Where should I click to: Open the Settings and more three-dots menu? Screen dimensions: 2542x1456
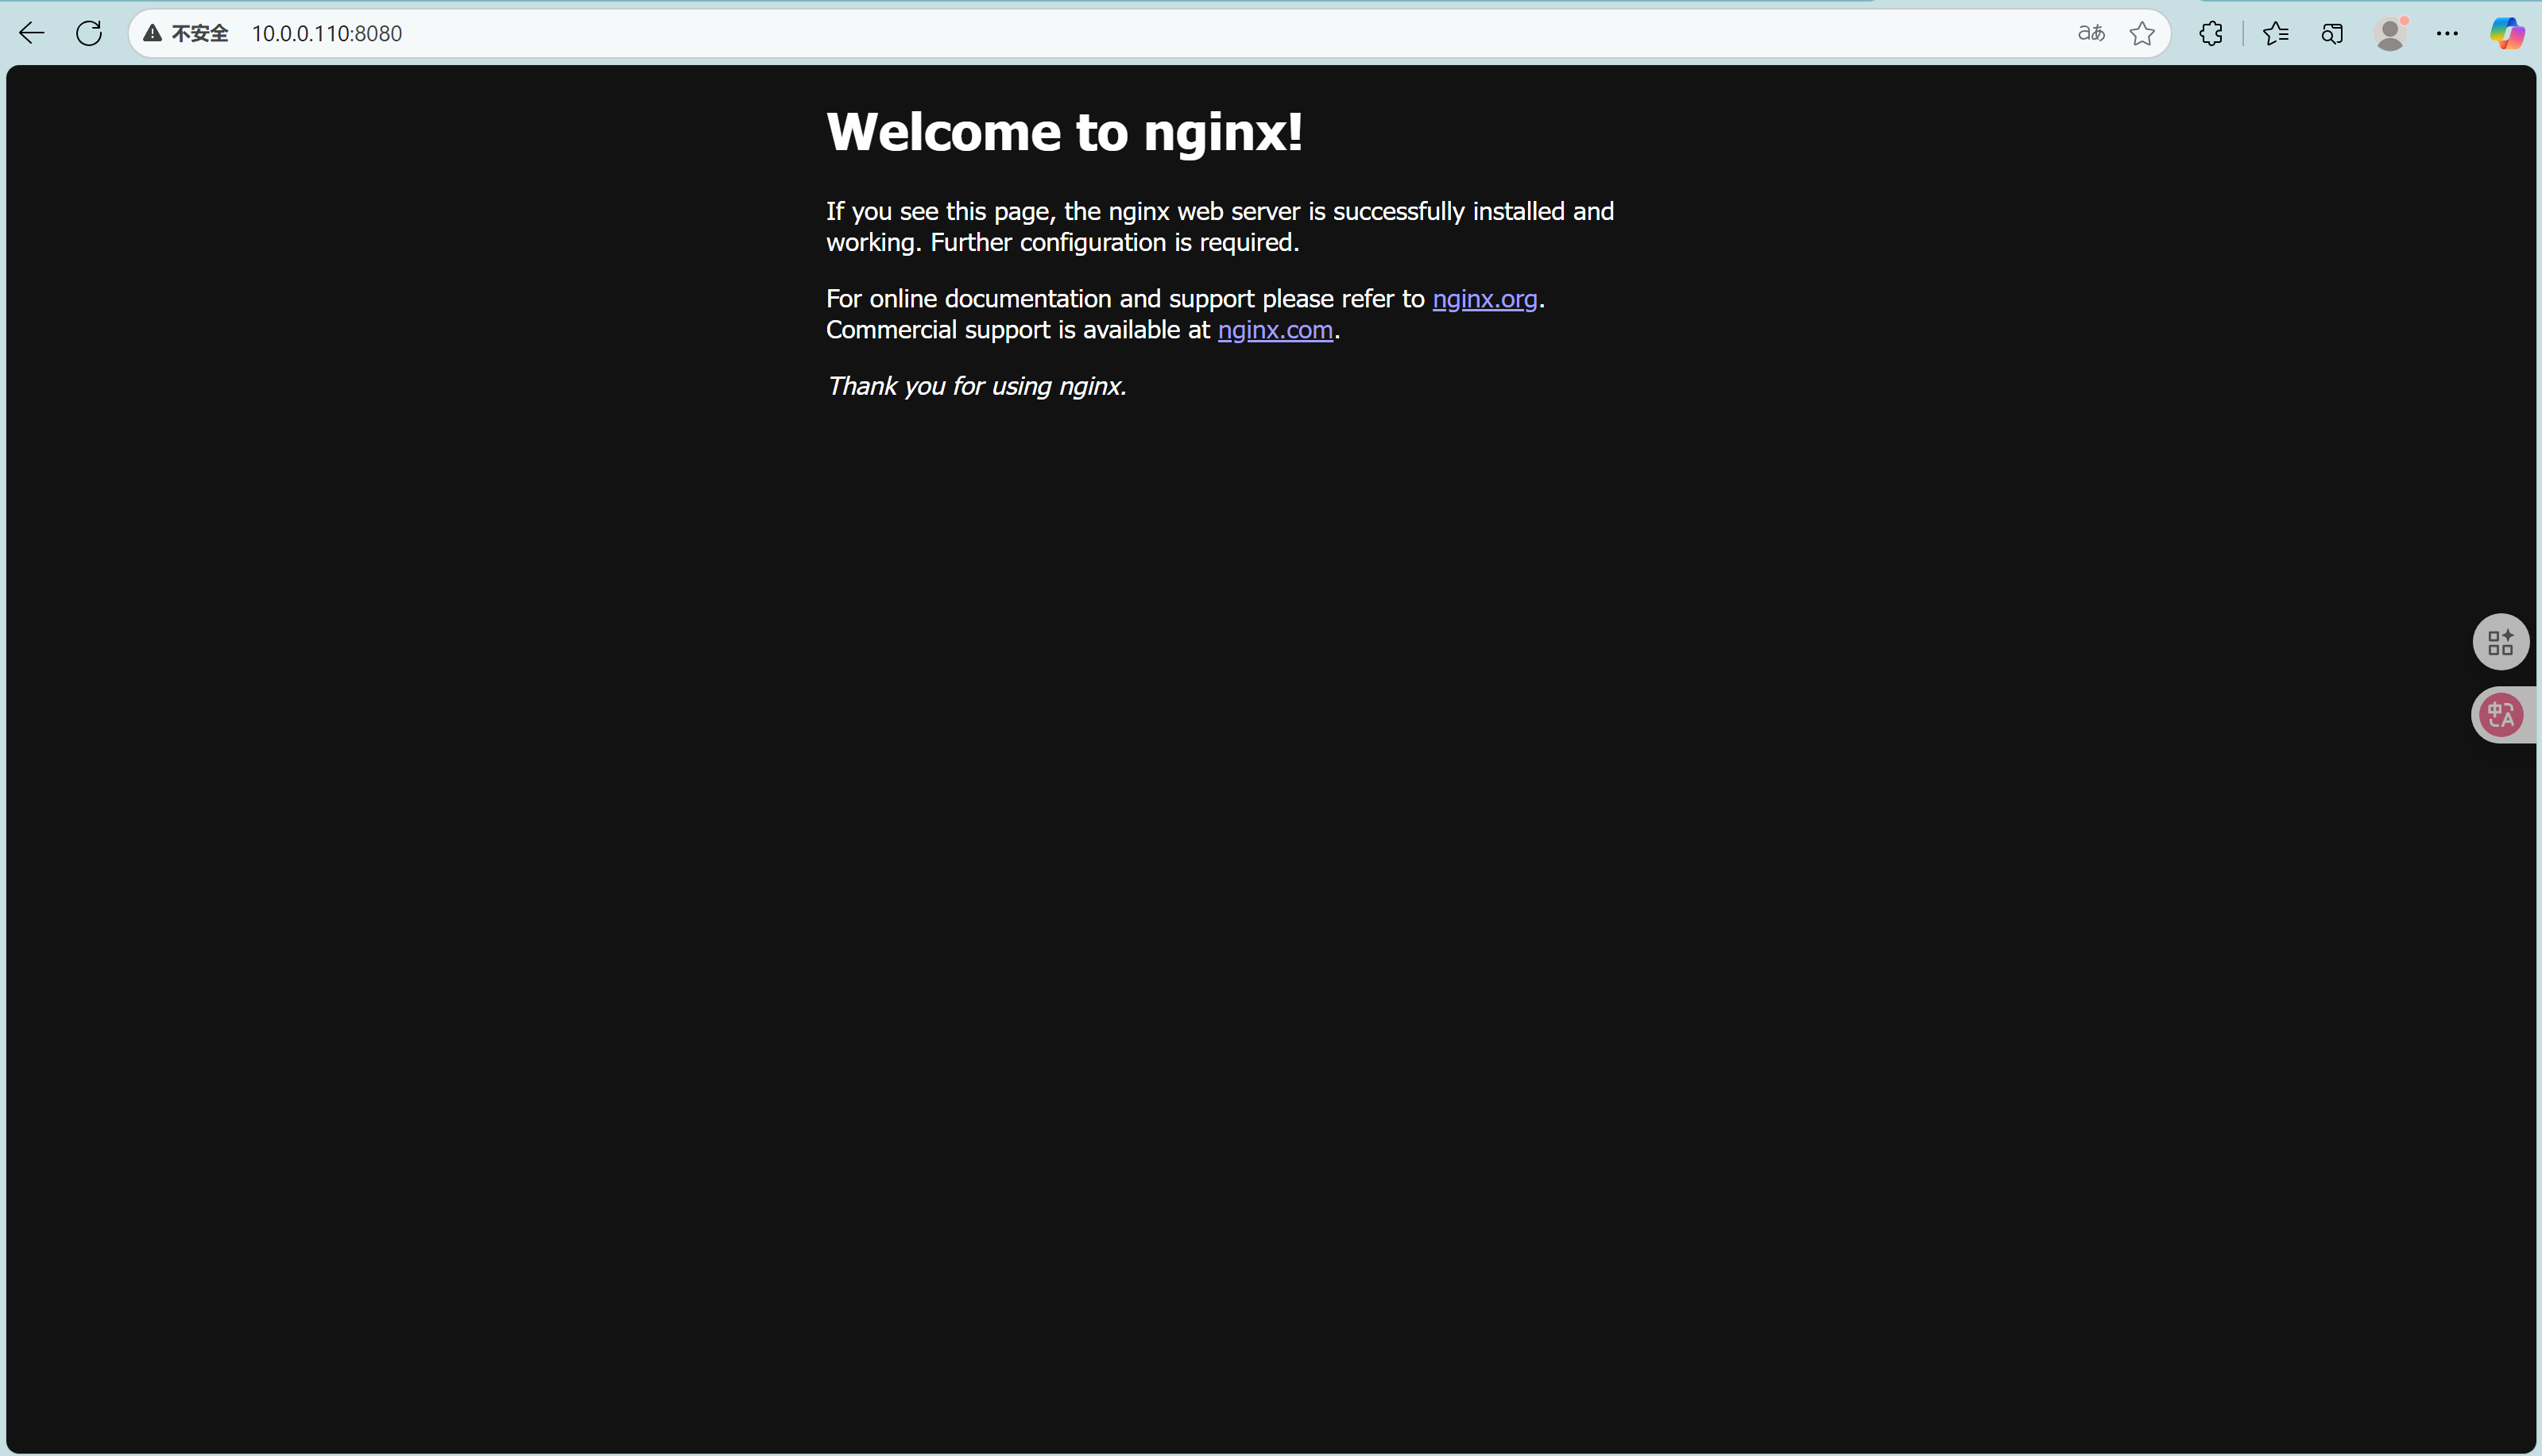click(x=2447, y=33)
